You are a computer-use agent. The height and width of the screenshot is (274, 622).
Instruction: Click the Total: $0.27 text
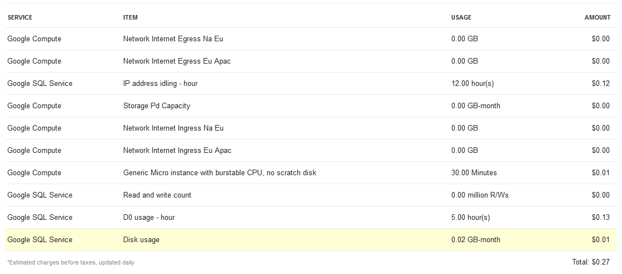pyautogui.click(x=591, y=262)
